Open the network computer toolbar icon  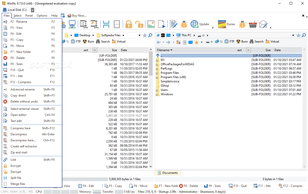[72, 24]
